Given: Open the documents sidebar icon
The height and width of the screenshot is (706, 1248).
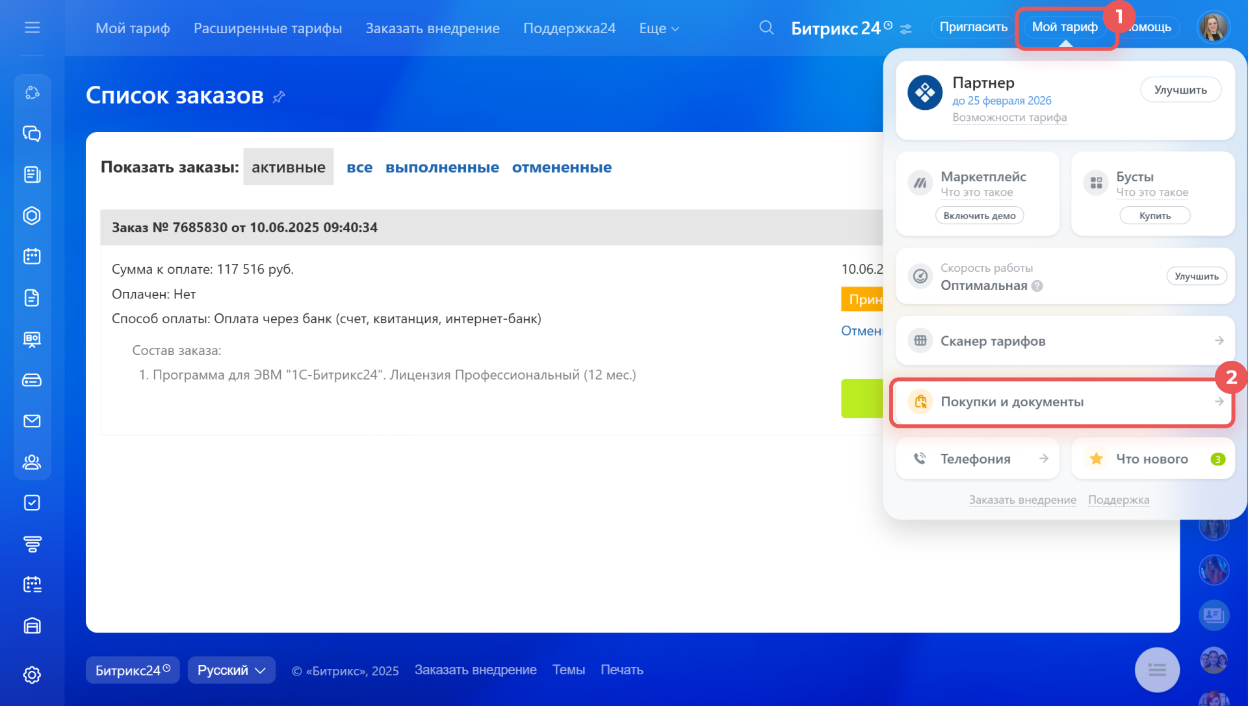Looking at the screenshot, I should pos(32,298).
